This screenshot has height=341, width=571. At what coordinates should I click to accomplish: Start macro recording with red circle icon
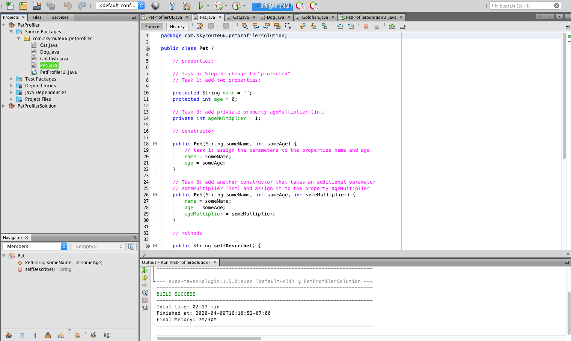click(366, 26)
